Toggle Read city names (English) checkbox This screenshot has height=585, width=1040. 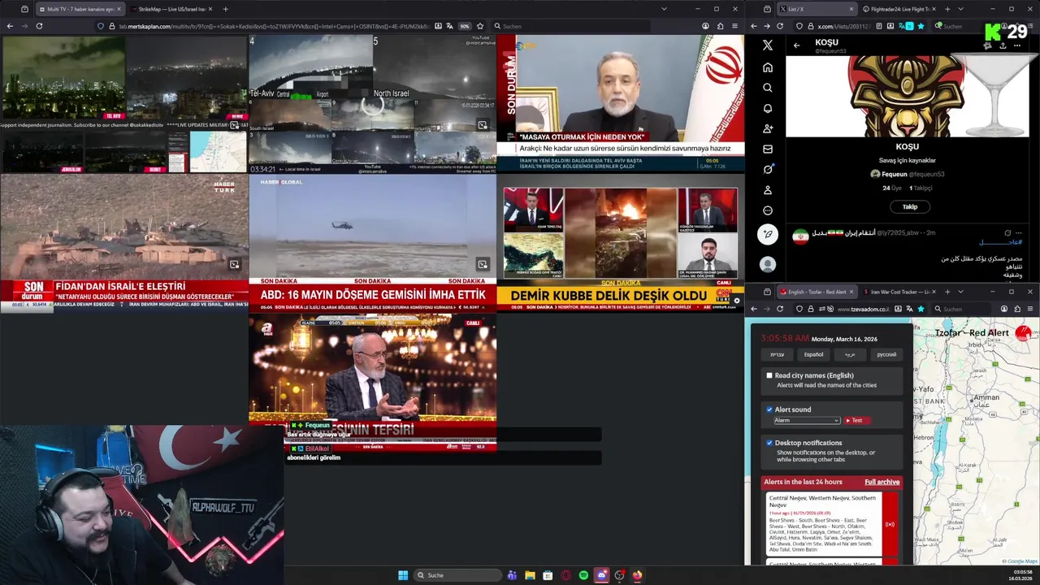point(769,375)
